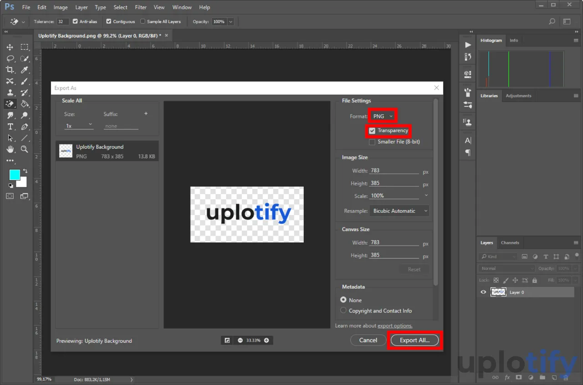Select the Move tool
583x385 pixels.
10,47
